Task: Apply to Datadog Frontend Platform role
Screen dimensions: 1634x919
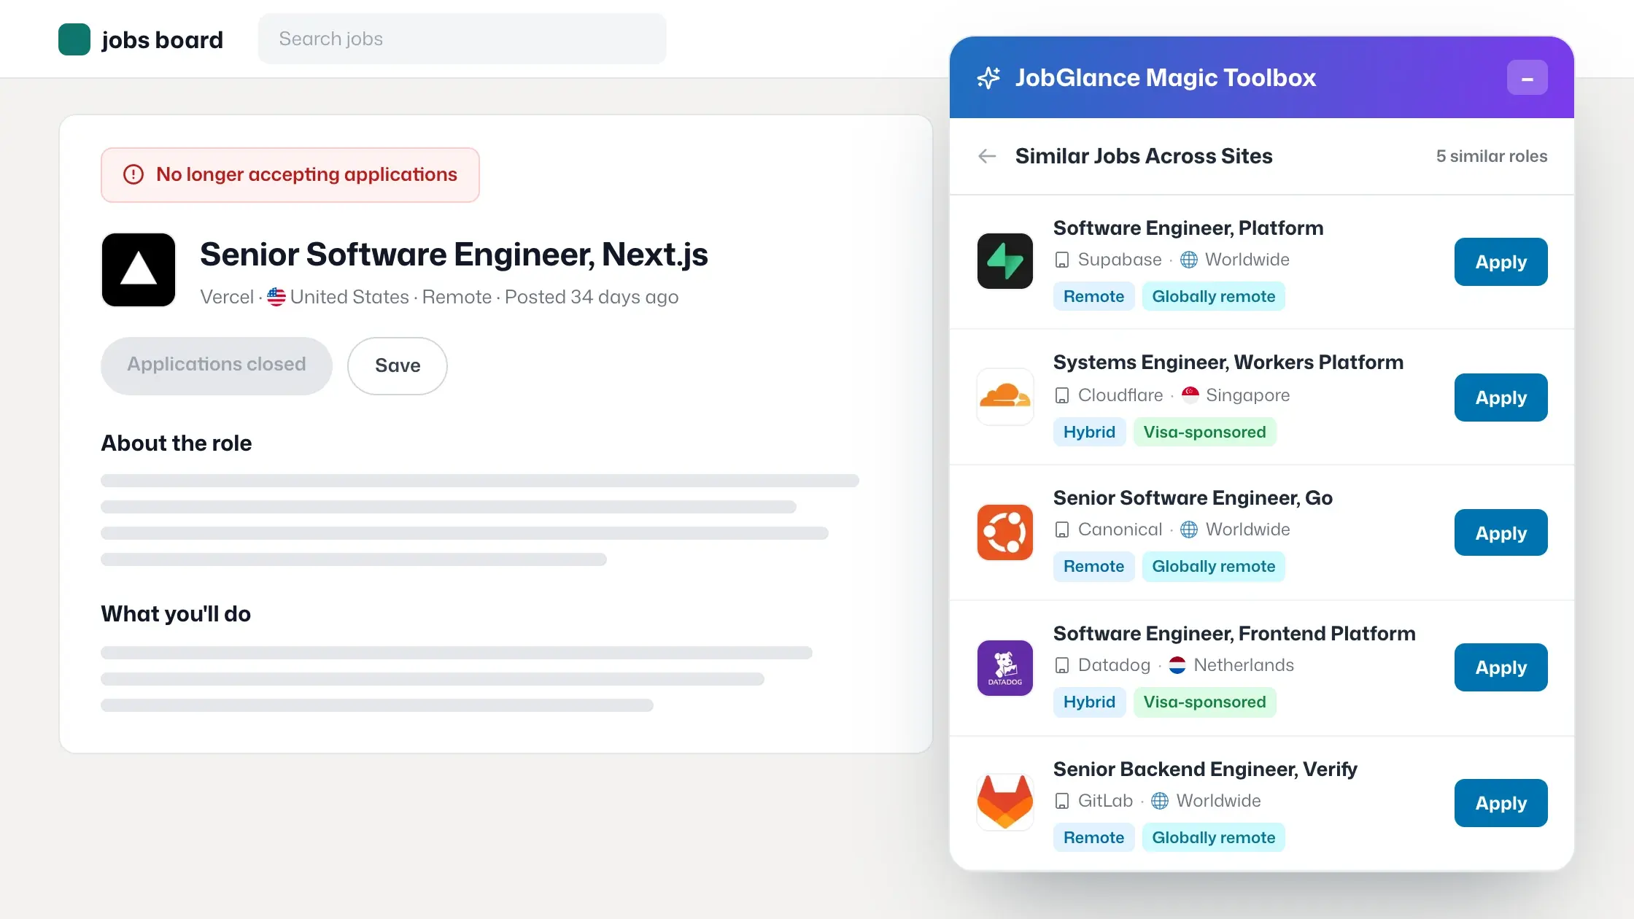Action: click(x=1501, y=667)
